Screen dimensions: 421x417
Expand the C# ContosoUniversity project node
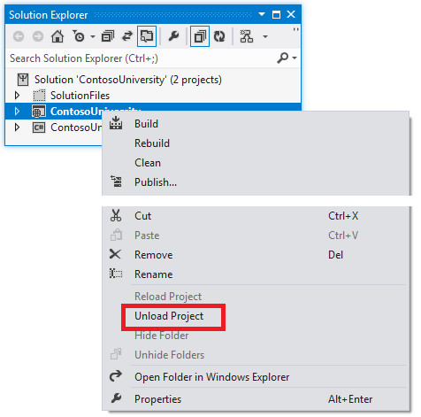pyautogui.click(x=17, y=127)
